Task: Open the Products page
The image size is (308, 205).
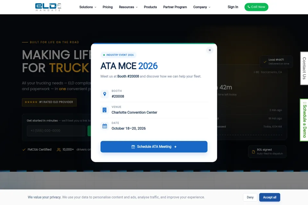Action: tap(150, 7)
